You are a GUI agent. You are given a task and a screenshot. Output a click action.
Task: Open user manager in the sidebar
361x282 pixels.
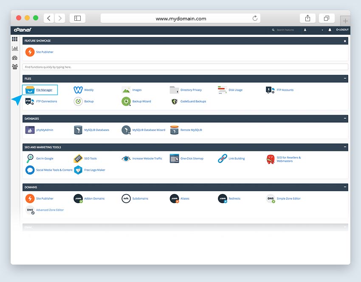15,67
